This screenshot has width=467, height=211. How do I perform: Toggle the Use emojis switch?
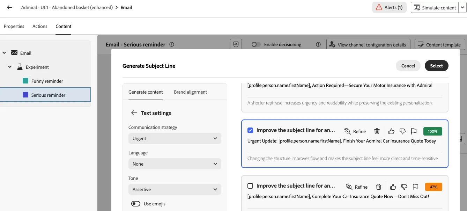(x=136, y=204)
